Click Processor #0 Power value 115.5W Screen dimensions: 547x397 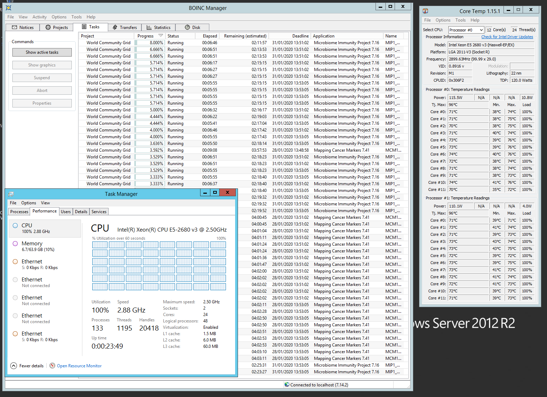point(460,98)
